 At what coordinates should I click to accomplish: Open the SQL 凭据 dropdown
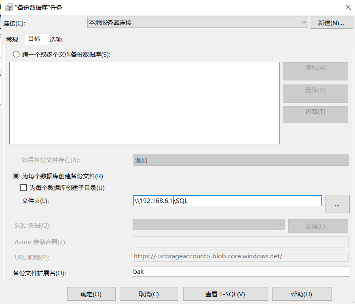(209, 224)
